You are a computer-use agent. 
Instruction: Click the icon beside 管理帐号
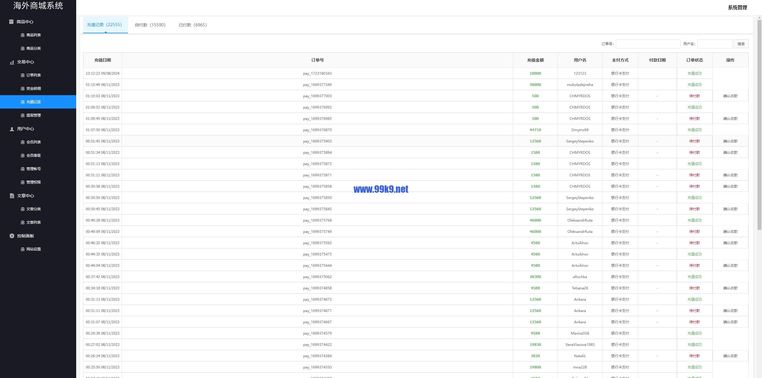[23, 169]
